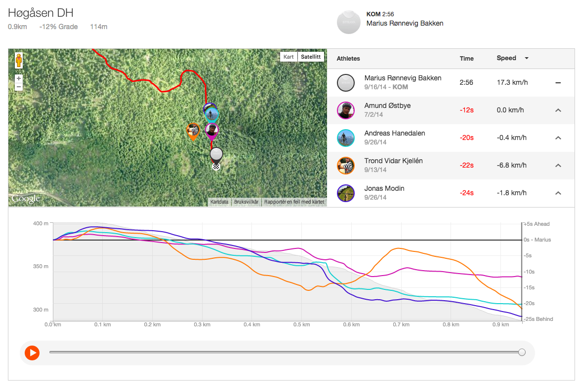Switch map to Kart view

(289, 57)
